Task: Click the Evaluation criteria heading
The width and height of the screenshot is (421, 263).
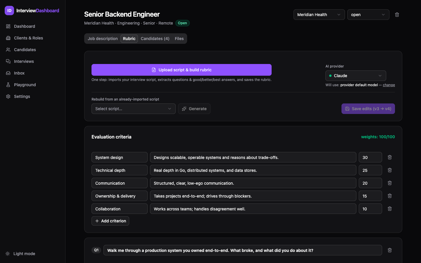Action: click(111, 137)
